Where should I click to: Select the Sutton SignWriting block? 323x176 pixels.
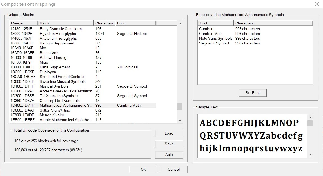click(x=83, y=110)
